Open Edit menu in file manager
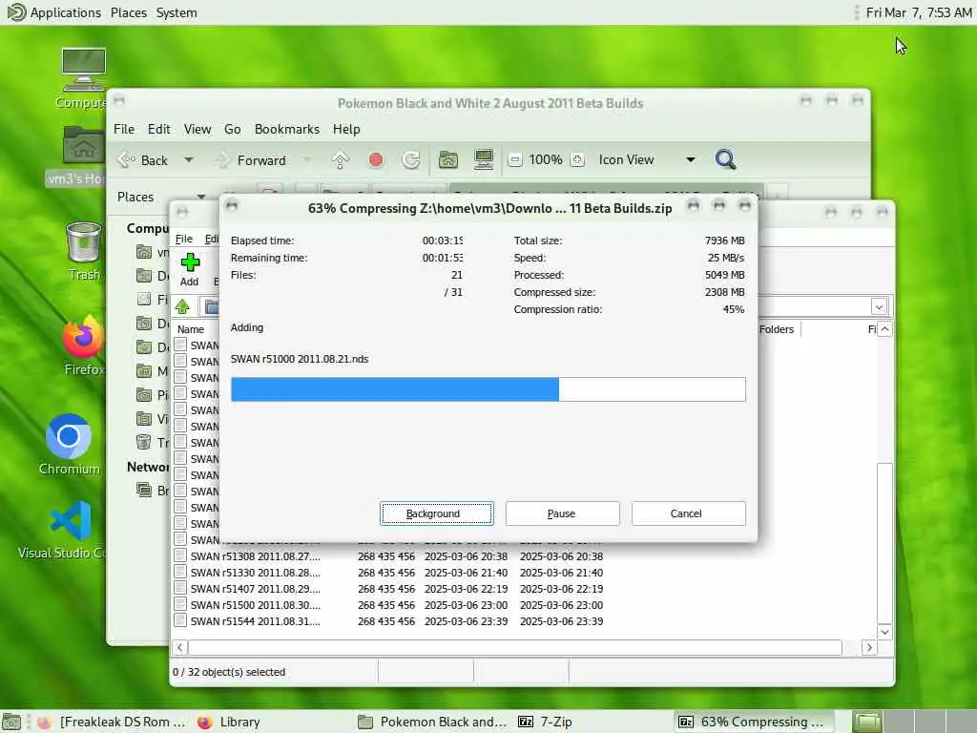This screenshot has height=733, width=977. [x=159, y=129]
